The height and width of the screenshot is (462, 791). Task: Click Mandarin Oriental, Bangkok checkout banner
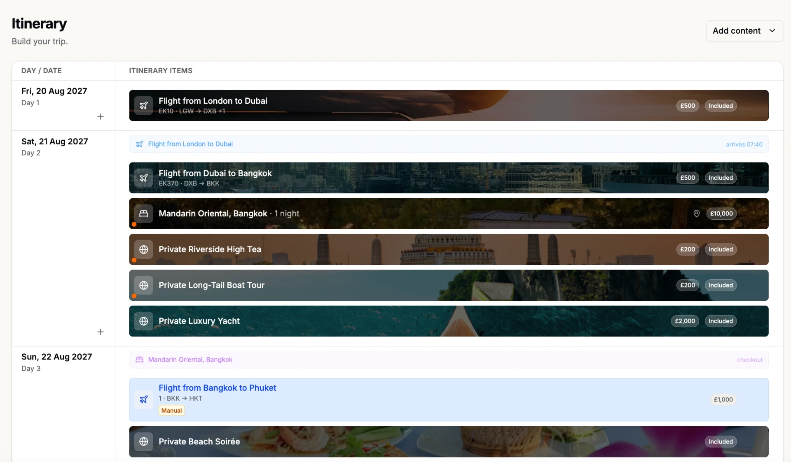click(449, 360)
